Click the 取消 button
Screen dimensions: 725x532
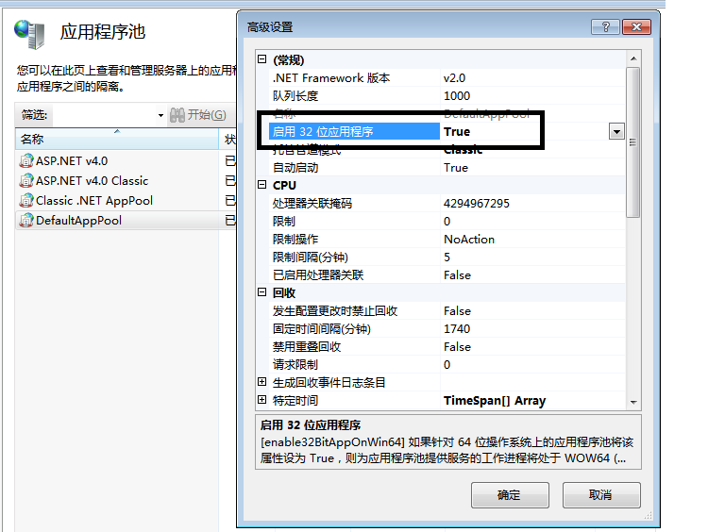(601, 495)
